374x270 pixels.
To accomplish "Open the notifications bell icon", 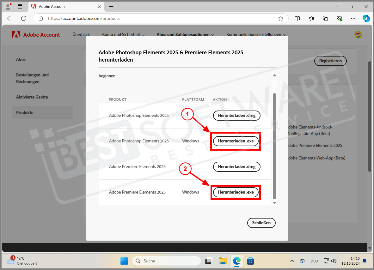I will (365, 261).
